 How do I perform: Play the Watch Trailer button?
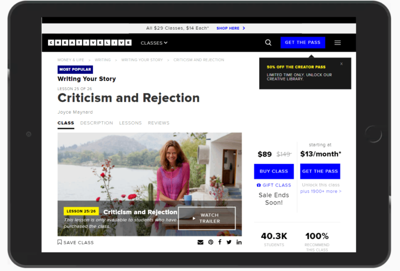[x=207, y=218]
